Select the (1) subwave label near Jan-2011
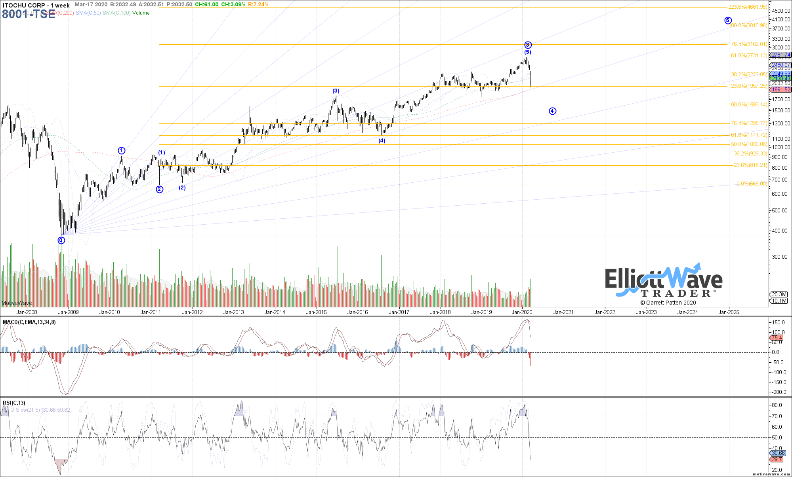The image size is (792, 477). coord(162,152)
